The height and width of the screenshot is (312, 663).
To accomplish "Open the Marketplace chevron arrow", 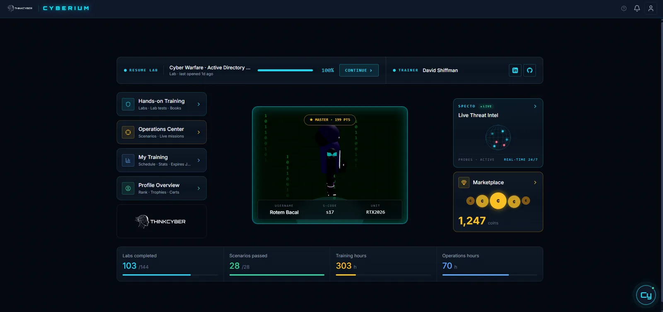I will point(535,182).
